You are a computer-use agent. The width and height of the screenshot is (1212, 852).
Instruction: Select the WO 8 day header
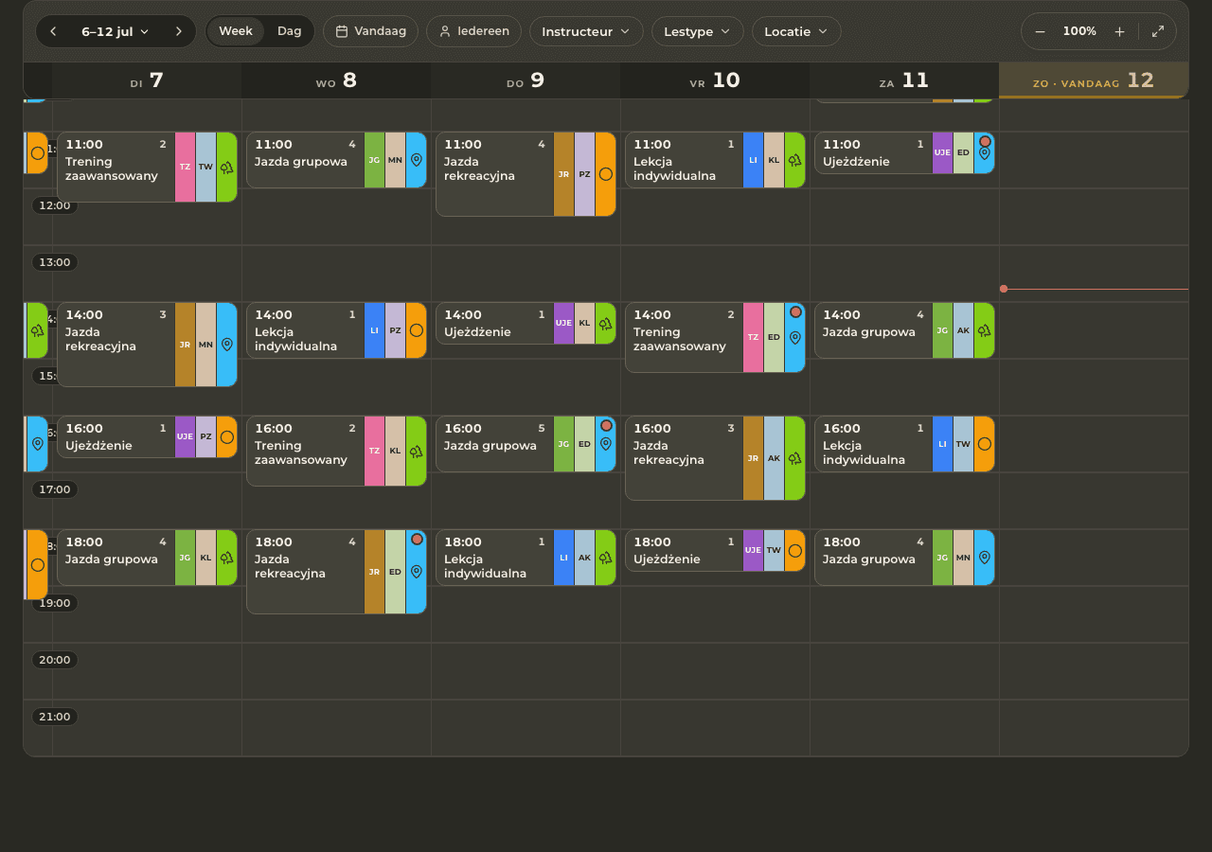[x=336, y=81]
